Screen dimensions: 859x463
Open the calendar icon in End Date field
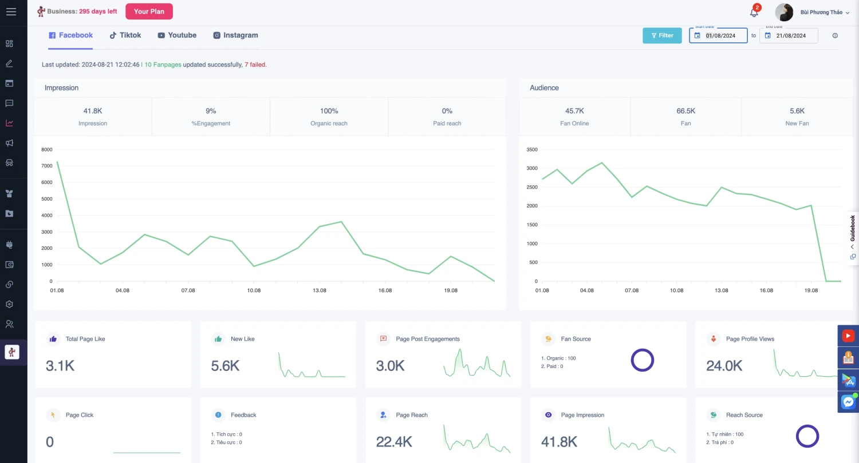pos(767,35)
